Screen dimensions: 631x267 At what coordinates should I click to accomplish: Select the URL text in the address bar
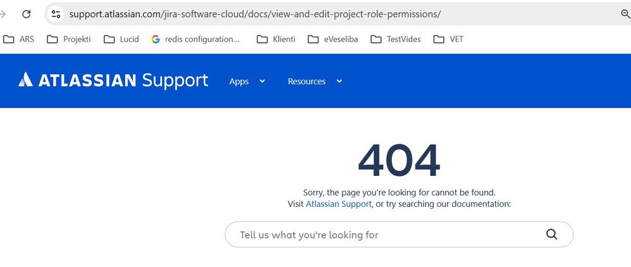click(255, 14)
